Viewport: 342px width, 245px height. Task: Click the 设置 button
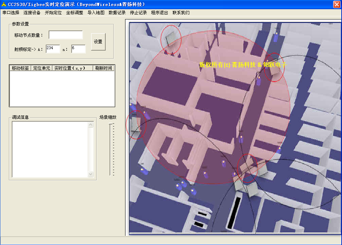[x=98, y=42]
